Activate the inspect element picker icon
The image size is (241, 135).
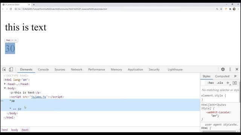[x=4, y=69]
